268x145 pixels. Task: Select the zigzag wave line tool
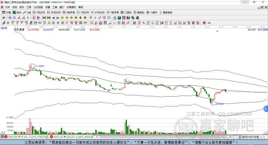pos(114,23)
